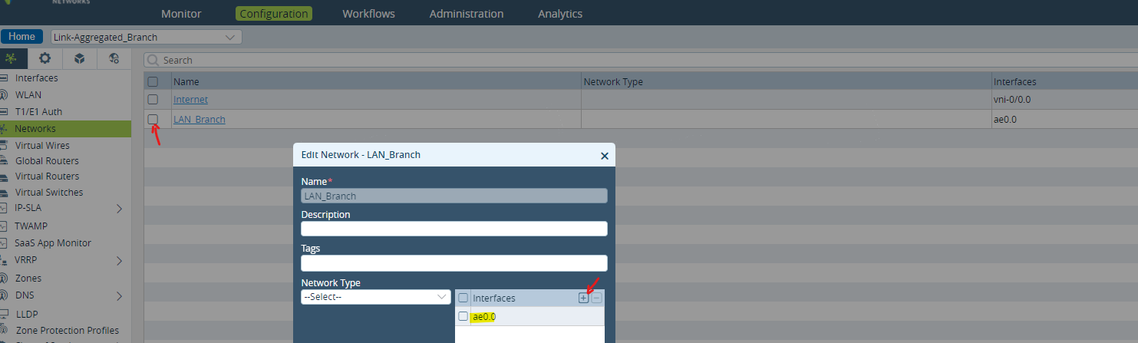Open the Analytics tab
1138x343 pixels.
(560, 14)
